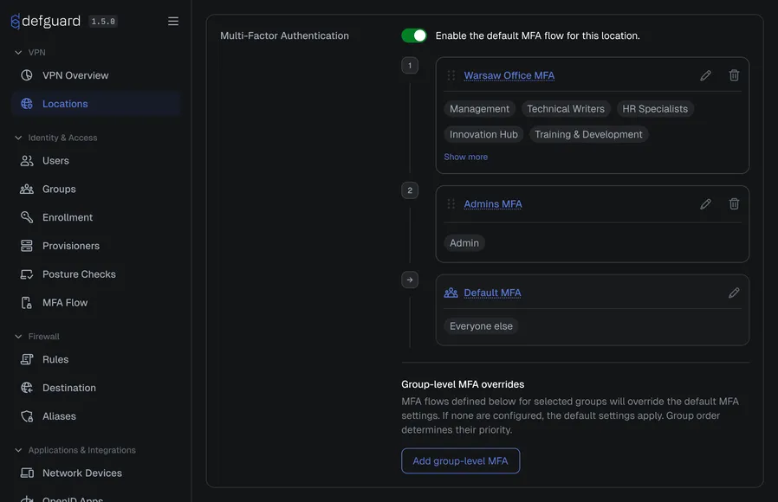The height and width of the screenshot is (502, 778).
Task: Collapse Applications & Integrations section
Action: 18,450
